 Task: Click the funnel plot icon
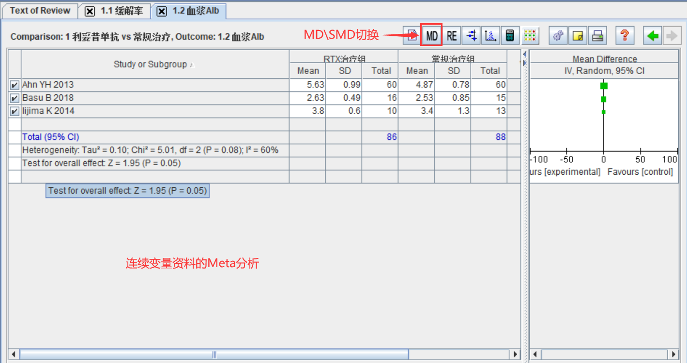490,35
